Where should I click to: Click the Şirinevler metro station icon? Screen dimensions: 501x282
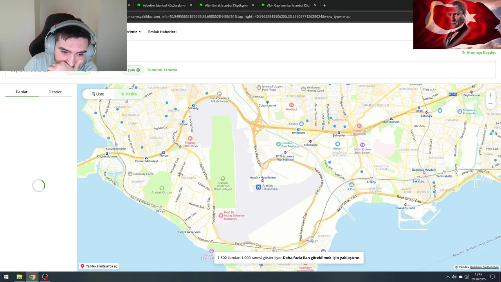coord(339,132)
